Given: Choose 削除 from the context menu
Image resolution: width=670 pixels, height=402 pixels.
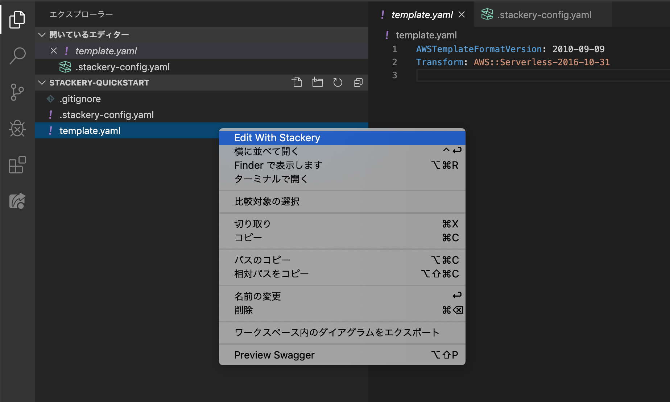Looking at the screenshot, I should click(342, 310).
